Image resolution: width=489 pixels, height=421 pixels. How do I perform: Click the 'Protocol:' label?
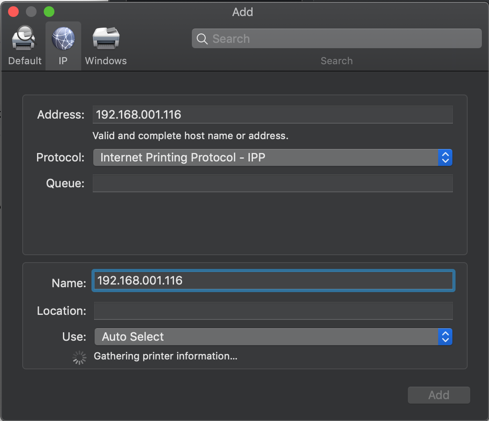coord(60,157)
